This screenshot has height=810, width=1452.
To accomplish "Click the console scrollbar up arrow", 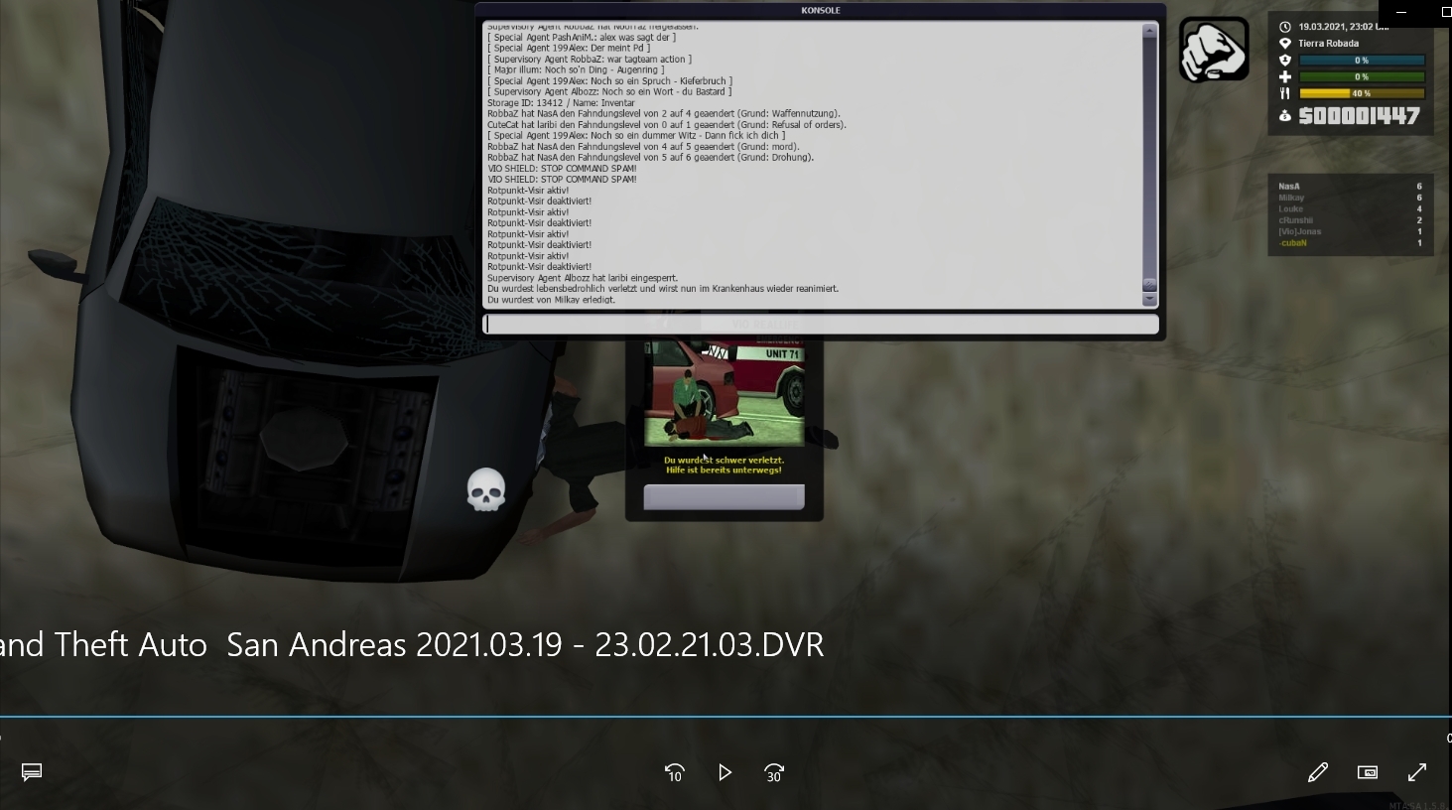I will (x=1149, y=31).
